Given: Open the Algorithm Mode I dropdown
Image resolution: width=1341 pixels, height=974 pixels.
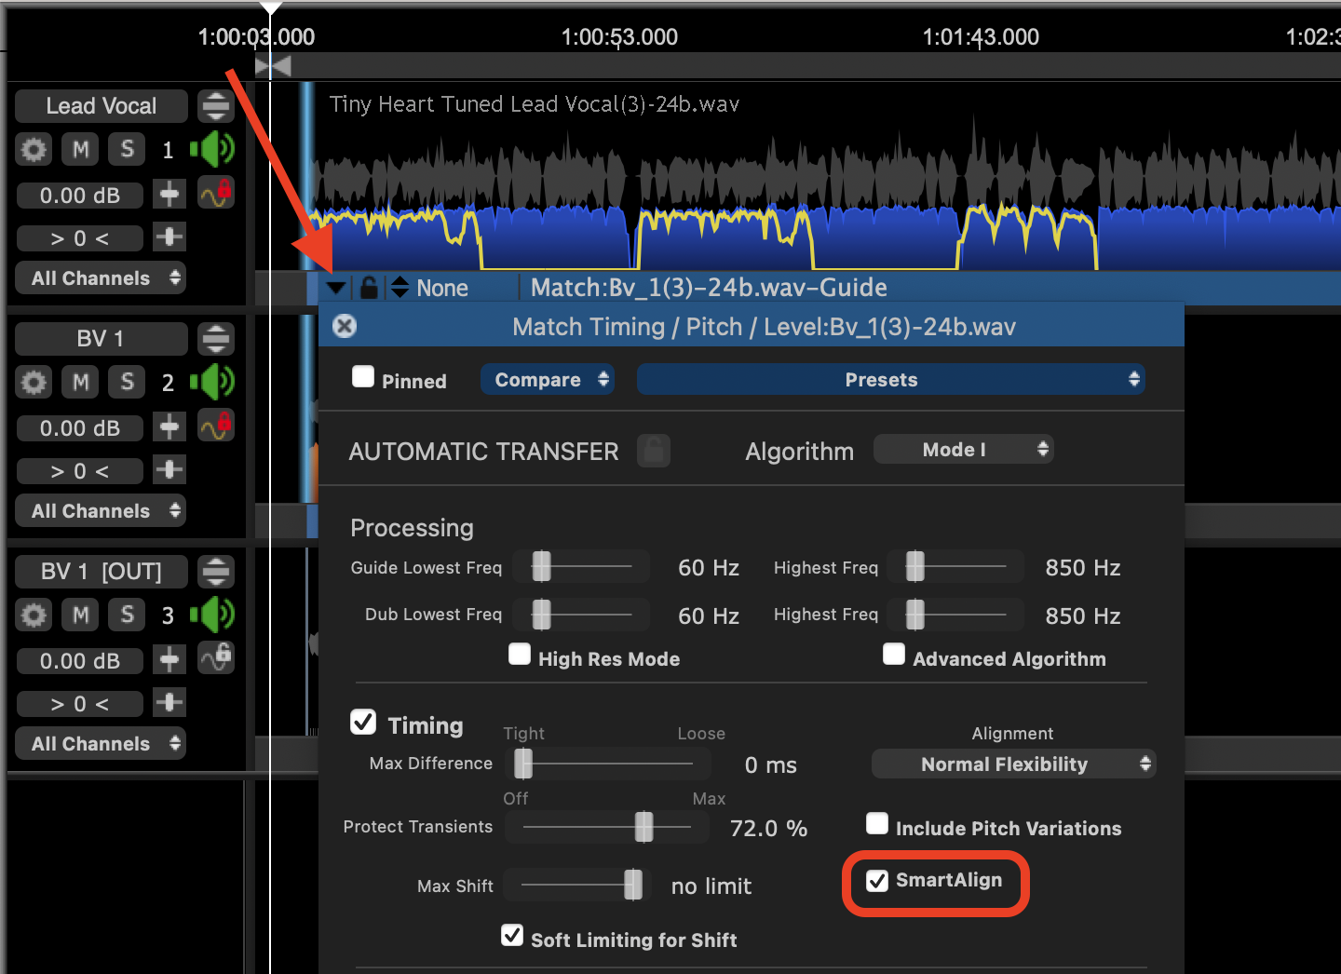Looking at the screenshot, I should [963, 450].
